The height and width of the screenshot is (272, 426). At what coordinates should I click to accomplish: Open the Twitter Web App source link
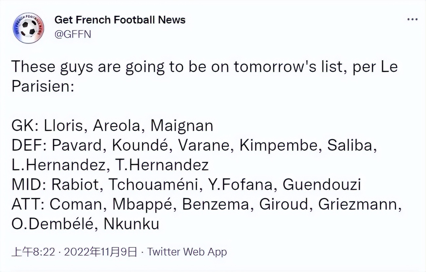(187, 252)
